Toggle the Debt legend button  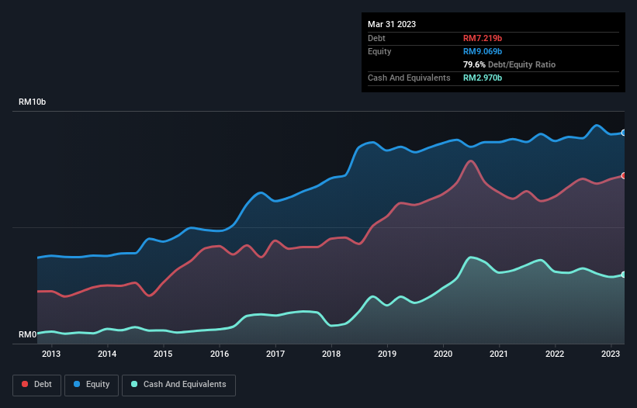[37, 385]
